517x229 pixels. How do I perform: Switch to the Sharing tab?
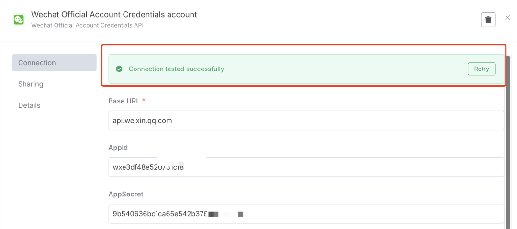click(x=31, y=84)
